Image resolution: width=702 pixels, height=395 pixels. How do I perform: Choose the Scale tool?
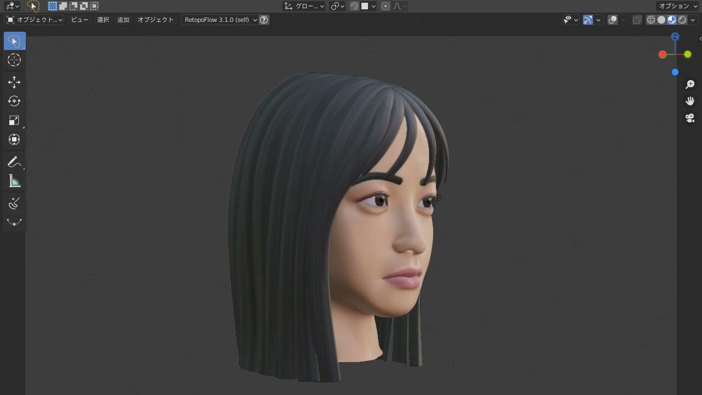click(x=14, y=121)
